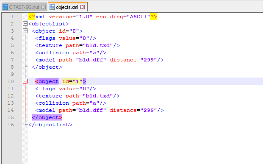This screenshot has width=271, height=164.
Task: Collapse the object id 0 fold on line 3
Action: (x=25, y=31)
